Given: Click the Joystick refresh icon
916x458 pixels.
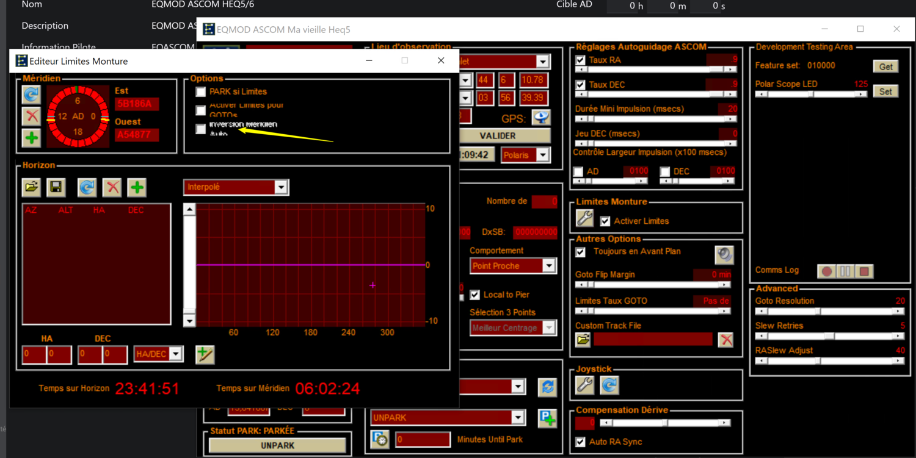Looking at the screenshot, I should (x=609, y=385).
